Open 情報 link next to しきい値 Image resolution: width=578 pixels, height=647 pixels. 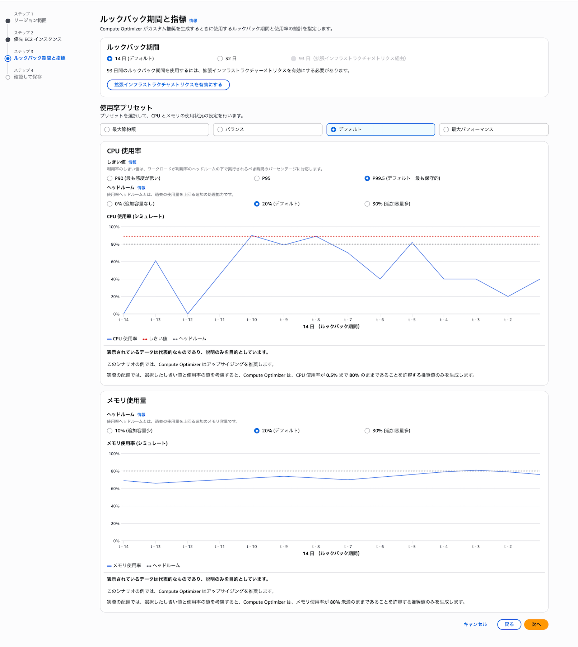[132, 162]
